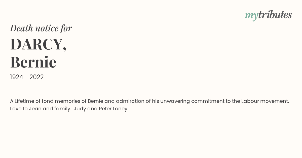Click the mytributes logo

coord(268,16)
